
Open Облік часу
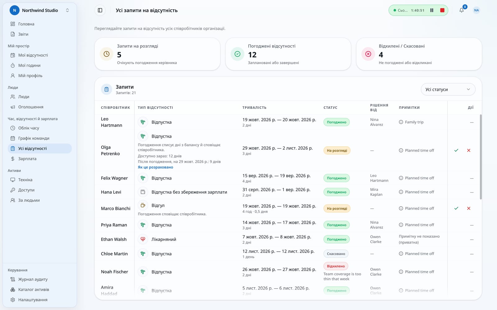(x=40, y=128)
